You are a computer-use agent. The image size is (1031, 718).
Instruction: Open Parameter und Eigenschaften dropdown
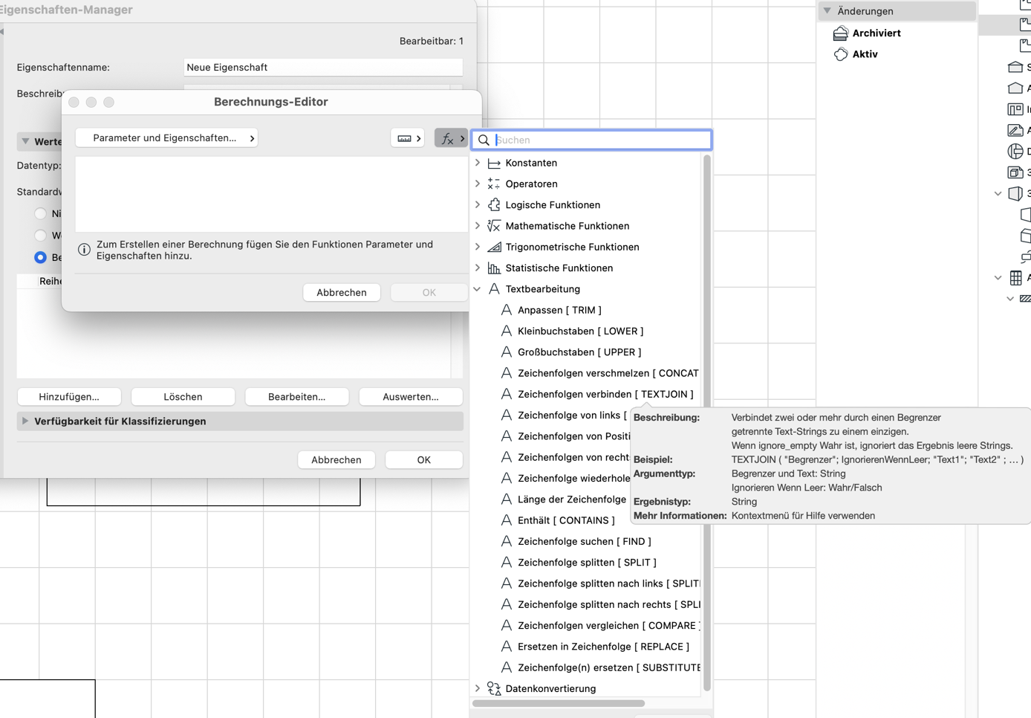167,138
